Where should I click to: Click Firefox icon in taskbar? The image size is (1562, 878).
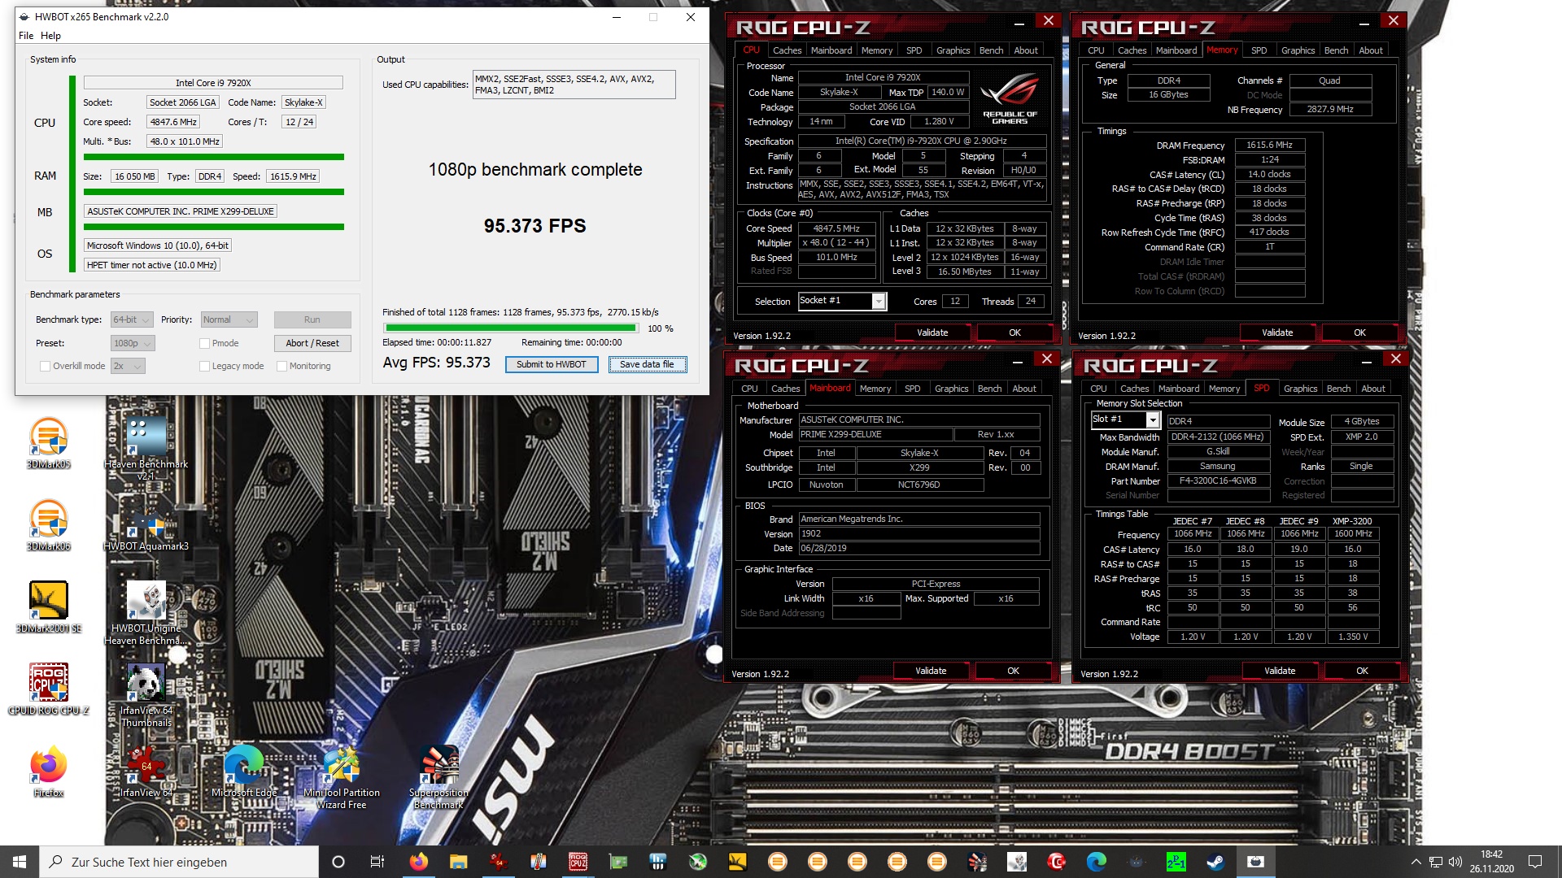[x=418, y=862]
